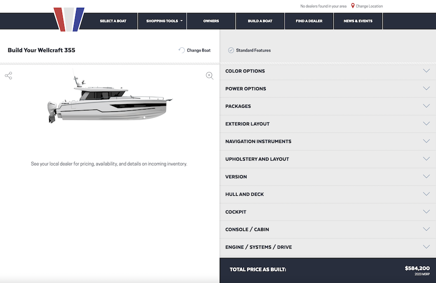This screenshot has height=283, width=436.
Task: Click the 'No dealers found in your area' text
Action: click(323, 6)
